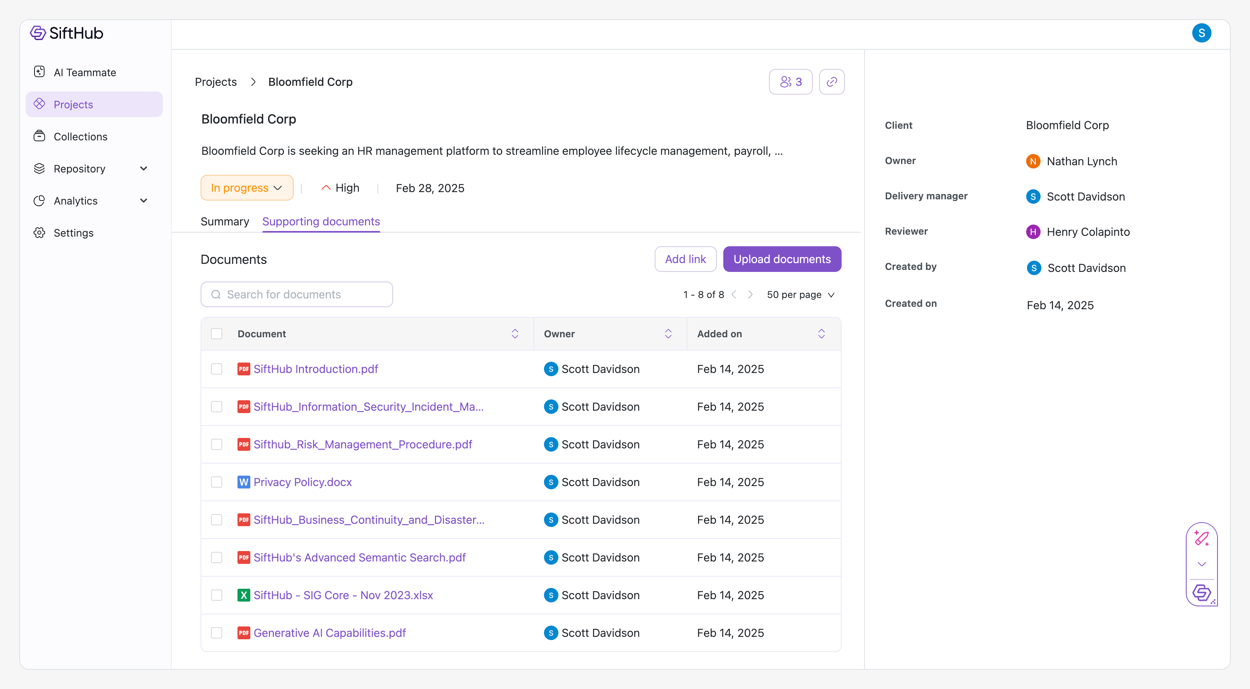The height and width of the screenshot is (689, 1250).
Task: Go to next page arrow
Action: [x=750, y=294]
